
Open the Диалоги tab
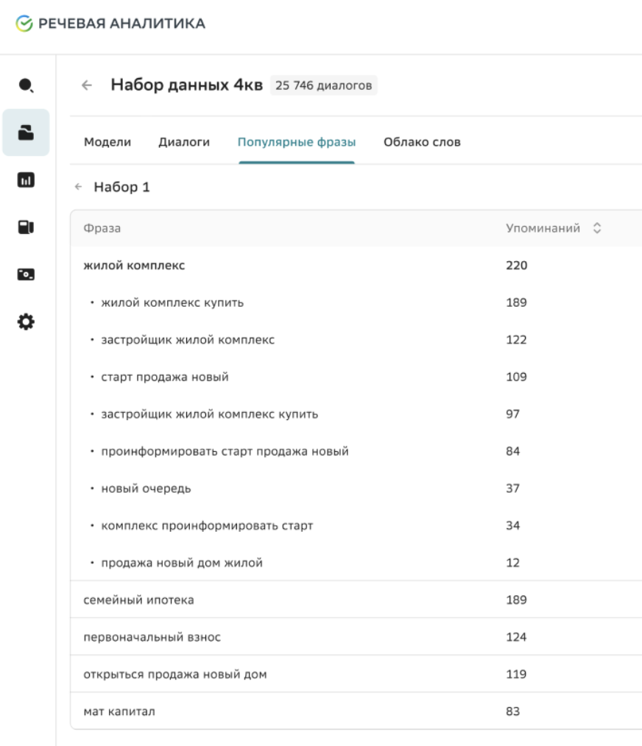pos(184,142)
